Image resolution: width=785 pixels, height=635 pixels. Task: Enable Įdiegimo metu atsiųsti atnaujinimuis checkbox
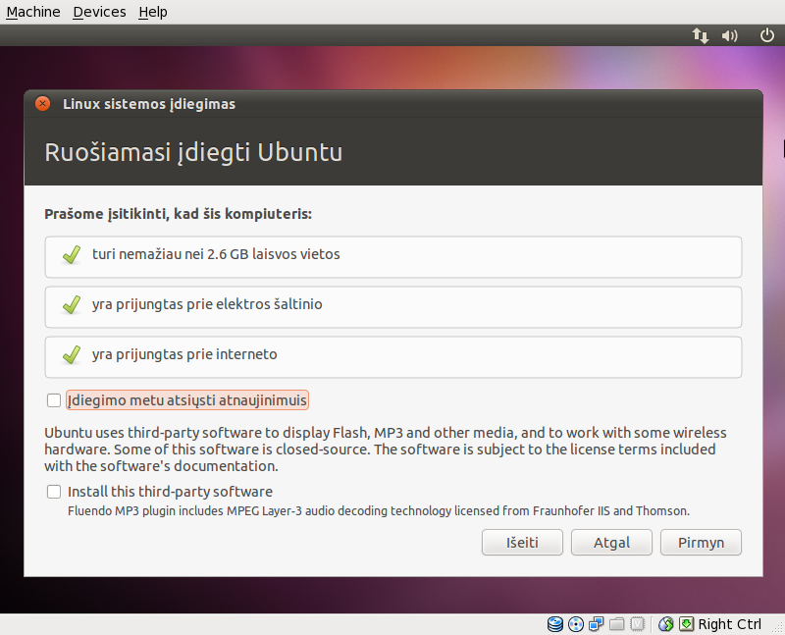[54, 400]
